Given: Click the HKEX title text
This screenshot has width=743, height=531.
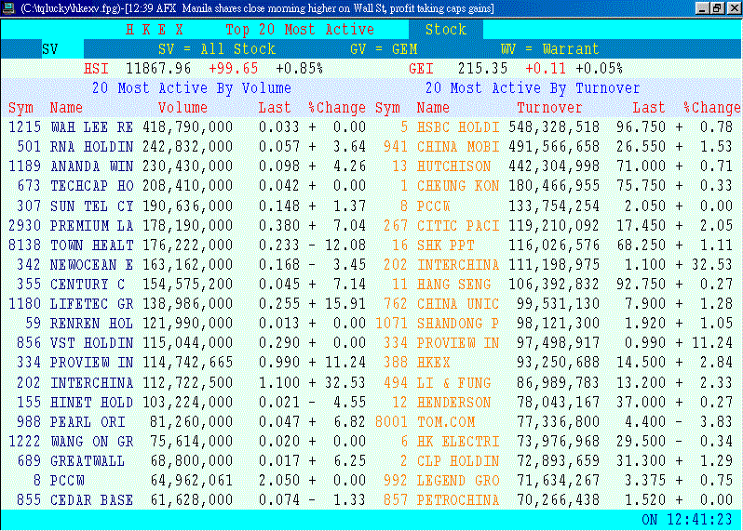Looking at the screenshot, I should (x=155, y=30).
